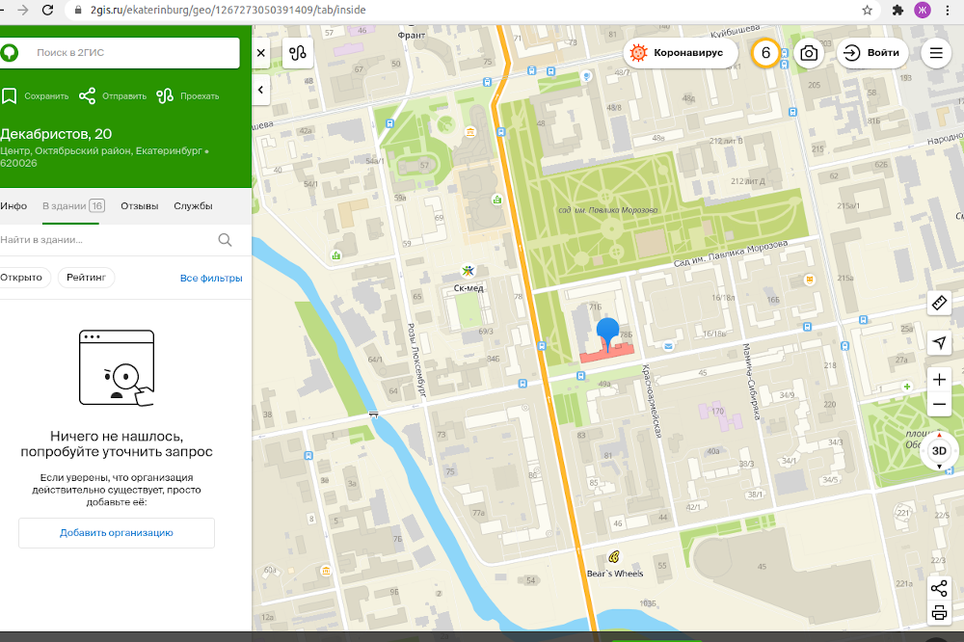The height and width of the screenshot is (642, 964).
Task: Toggle the Рейтинг filter chip
Action: click(86, 278)
